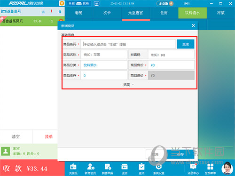The width and height of the screenshot is (235, 176).
Task: Click the customer service avatar
Action: coord(227,168)
